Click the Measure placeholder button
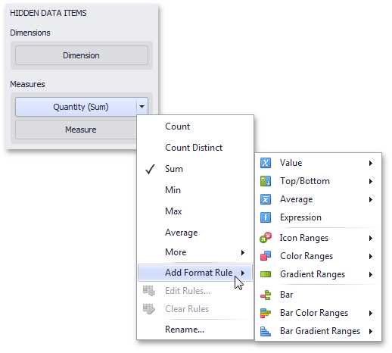 click(76, 130)
